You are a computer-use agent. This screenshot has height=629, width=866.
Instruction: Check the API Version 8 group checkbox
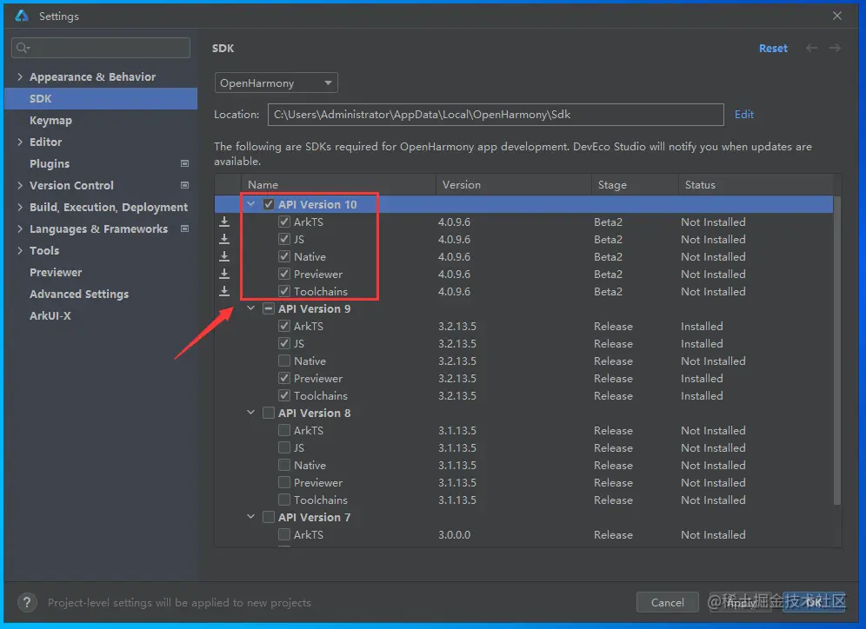(269, 413)
